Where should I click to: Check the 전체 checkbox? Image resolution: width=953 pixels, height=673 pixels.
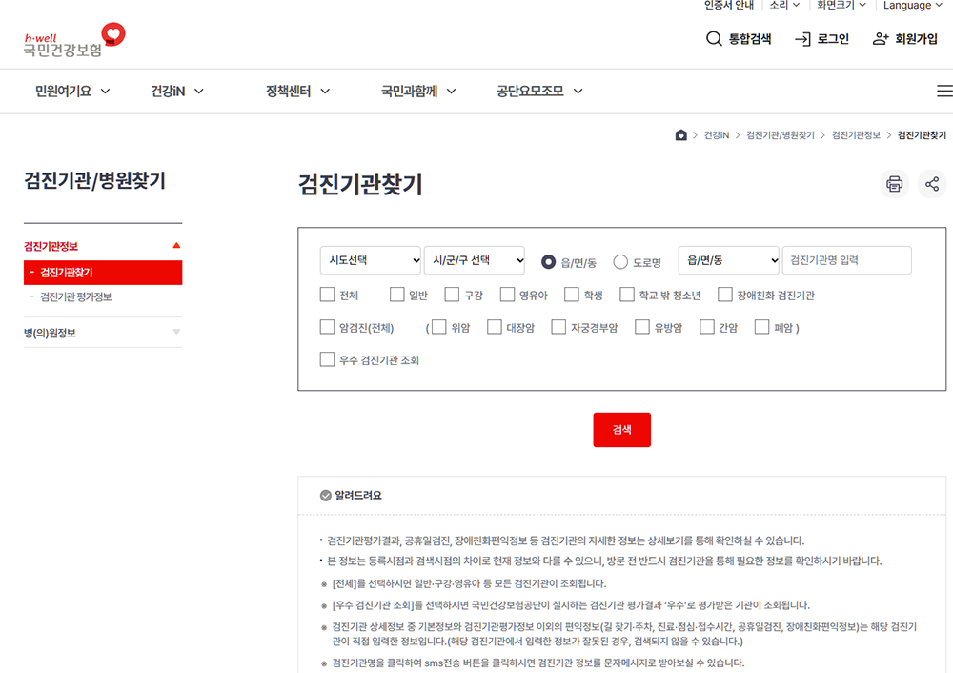(326, 294)
